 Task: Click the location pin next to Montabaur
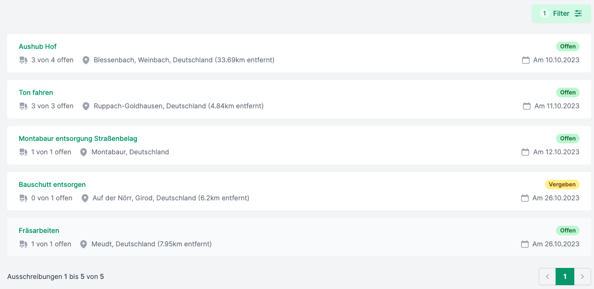[x=84, y=152]
